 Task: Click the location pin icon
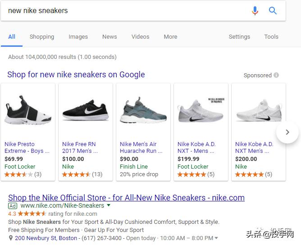click(x=11, y=238)
